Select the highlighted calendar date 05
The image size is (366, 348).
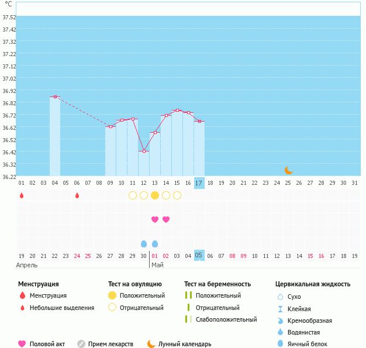199,256
